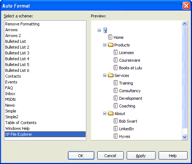Viewport: 192px width, 164px height.
Task: Collapse the root tree node
Action: click(99, 30)
